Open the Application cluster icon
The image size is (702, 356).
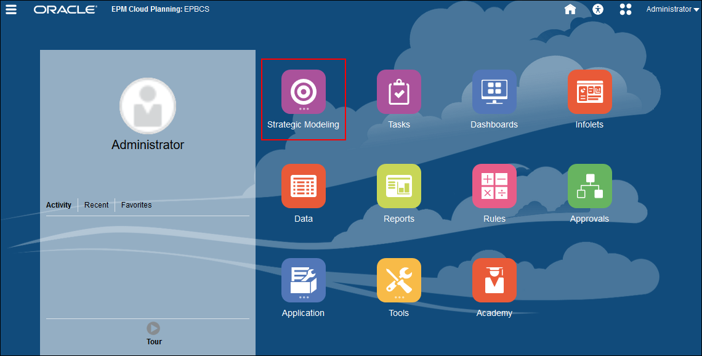point(303,280)
